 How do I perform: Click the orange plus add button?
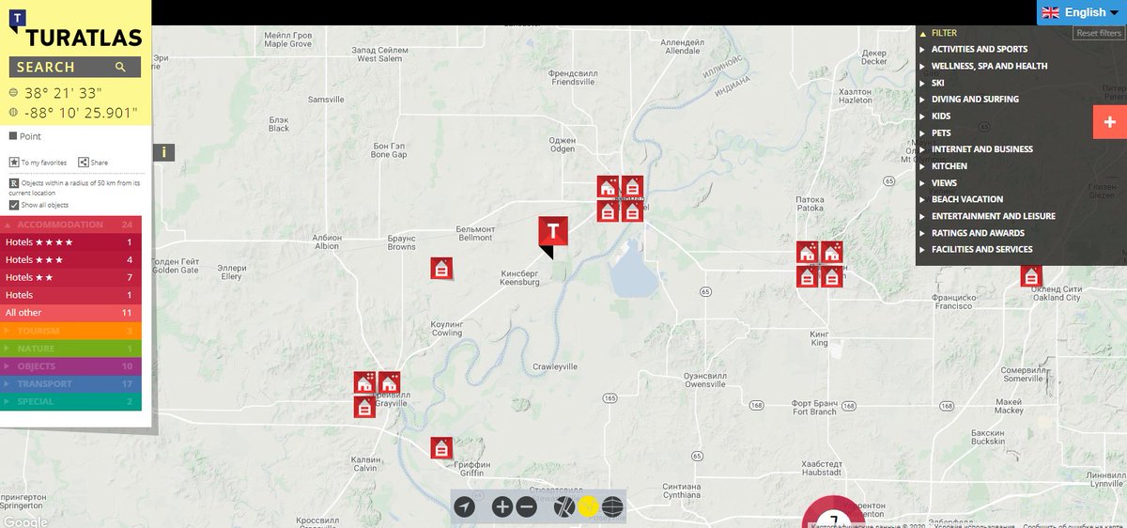pyautogui.click(x=1110, y=122)
